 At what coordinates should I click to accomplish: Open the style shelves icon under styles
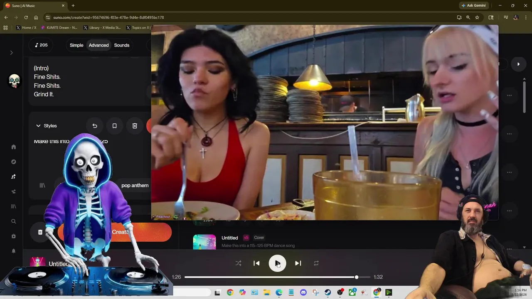point(42,185)
